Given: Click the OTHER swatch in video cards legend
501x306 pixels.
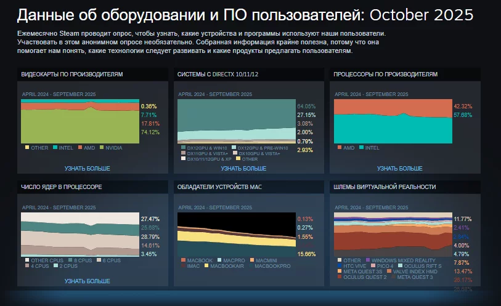Looking at the screenshot, I should pos(27,147).
